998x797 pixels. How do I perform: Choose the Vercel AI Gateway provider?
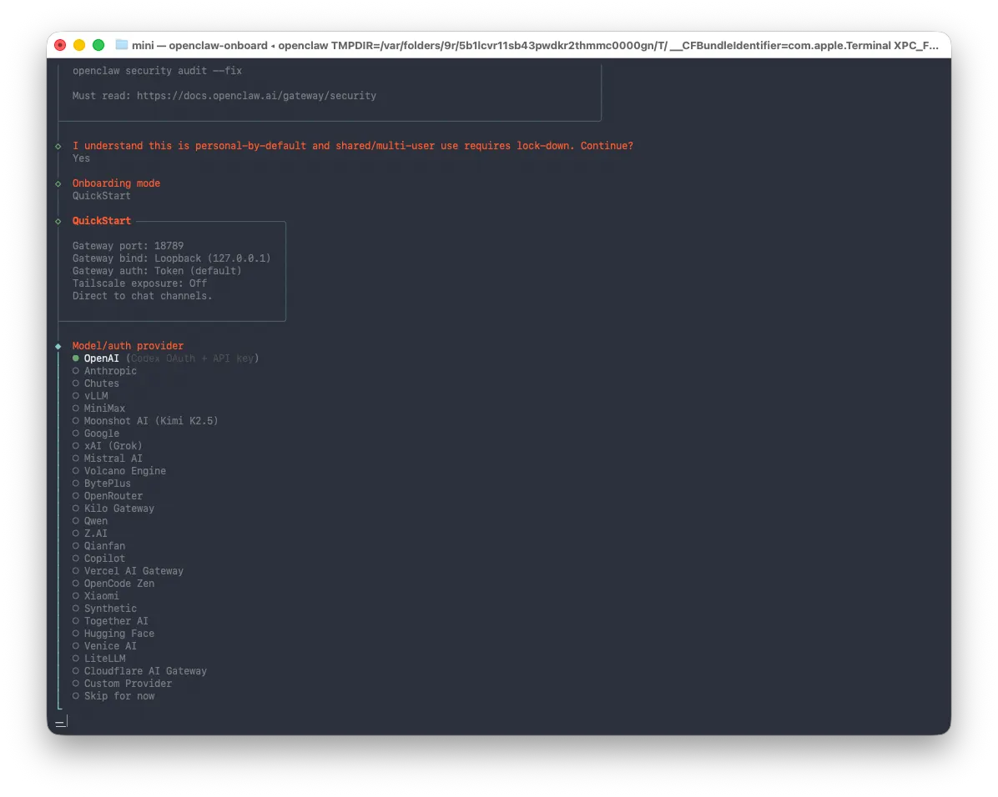pyautogui.click(x=128, y=571)
